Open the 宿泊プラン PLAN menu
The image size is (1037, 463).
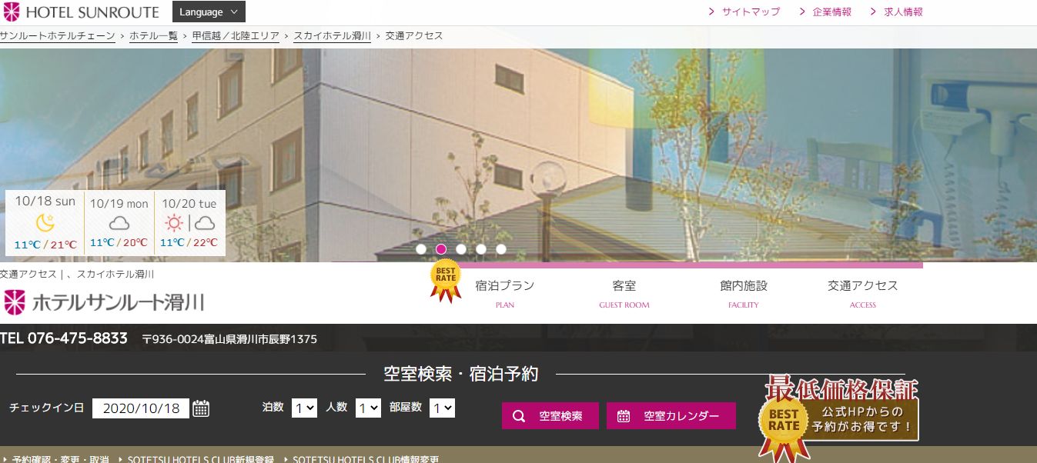coord(505,293)
